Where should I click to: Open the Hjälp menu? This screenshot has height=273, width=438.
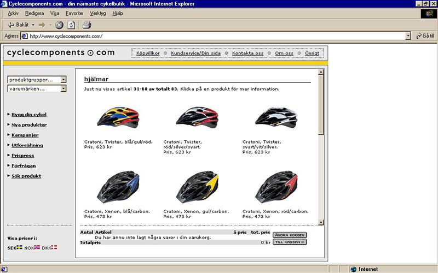[x=118, y=13]
